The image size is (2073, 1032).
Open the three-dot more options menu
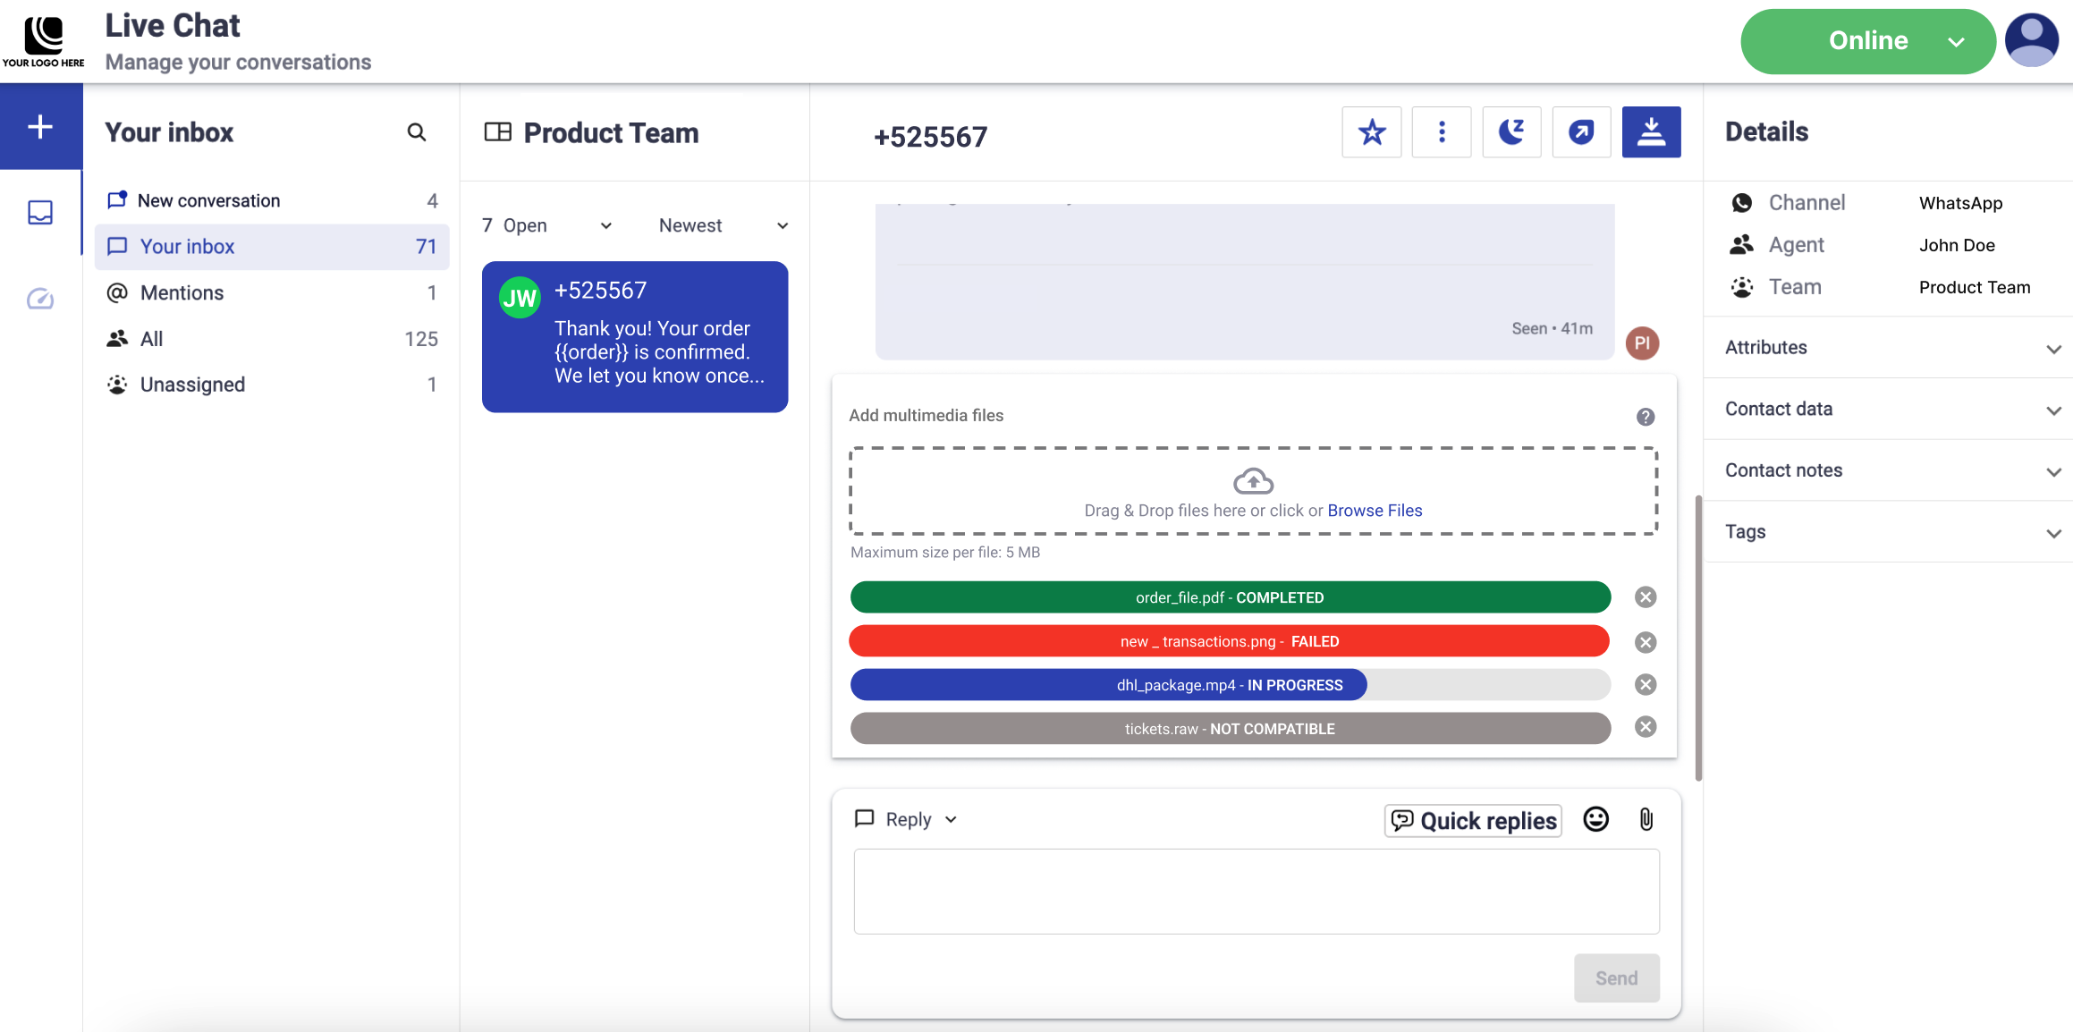(1441, 132)
